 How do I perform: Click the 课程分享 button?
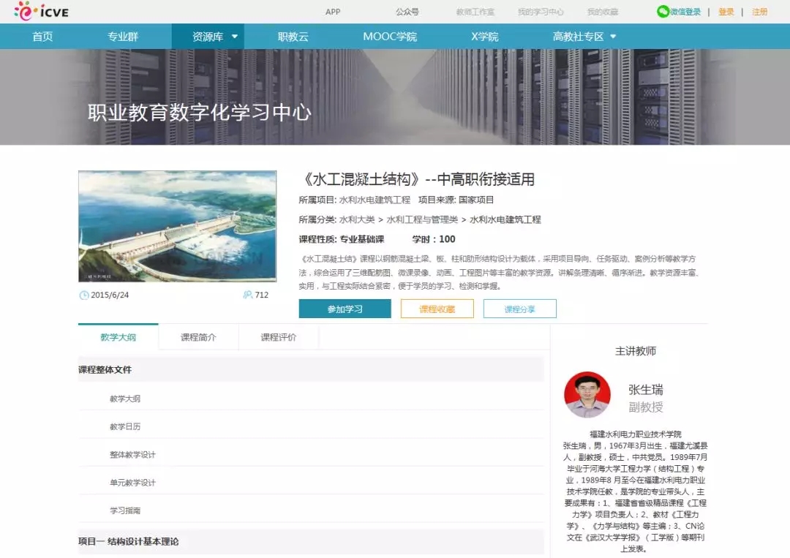[x=519, y=309]
